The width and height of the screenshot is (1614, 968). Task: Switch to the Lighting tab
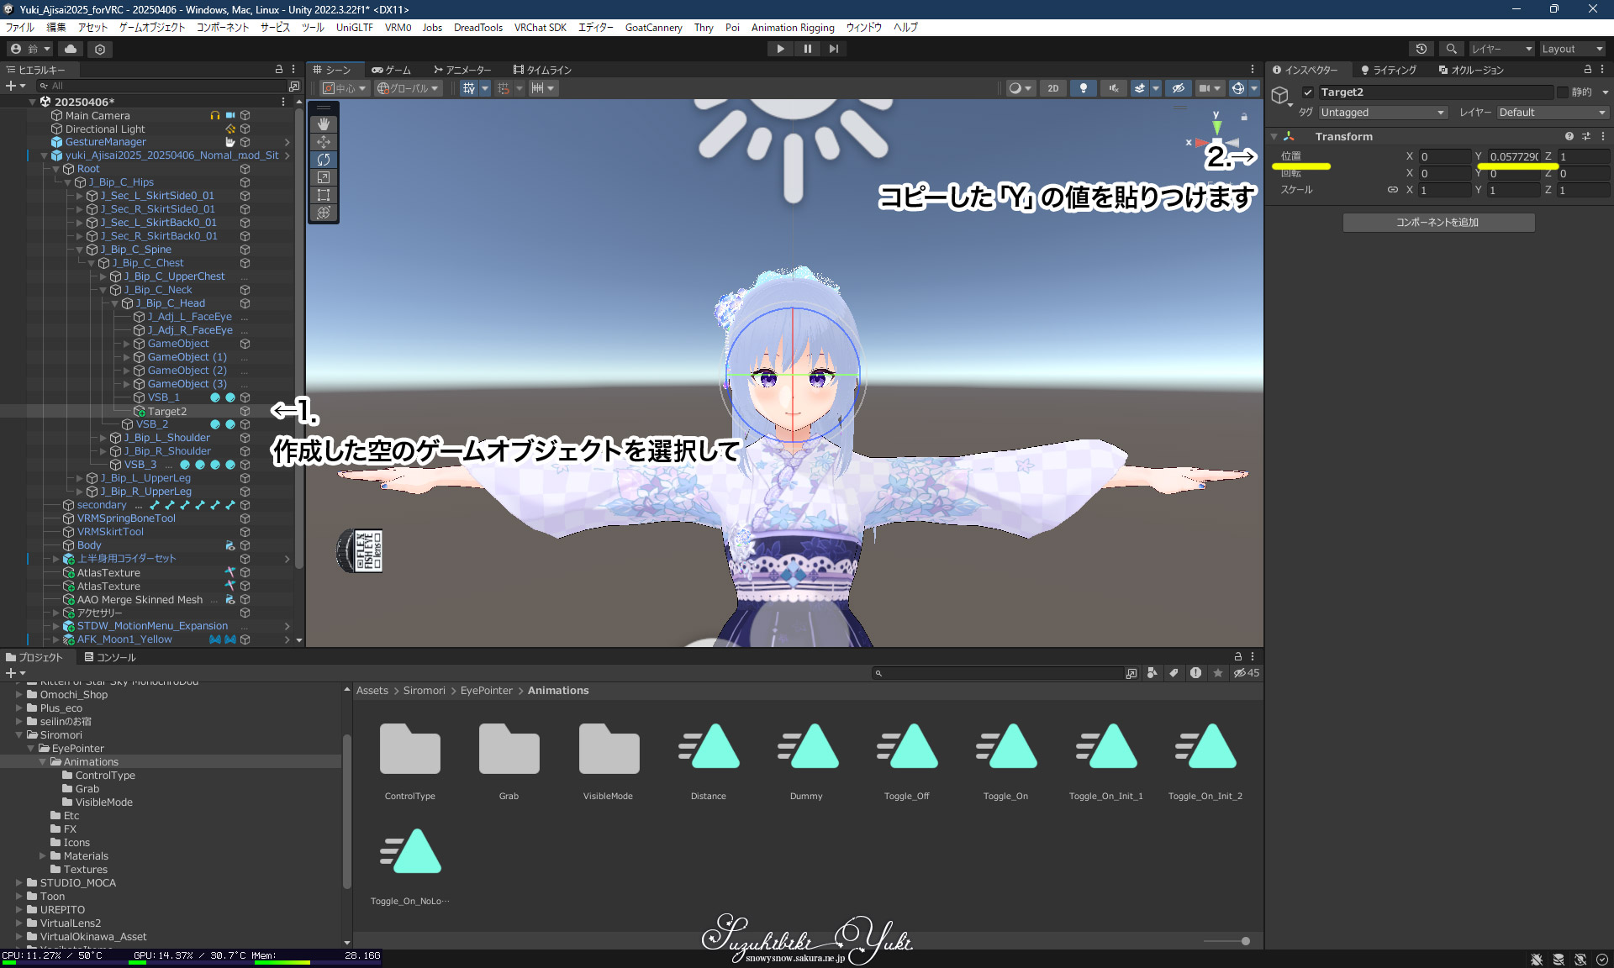(x=1388, y=70)
